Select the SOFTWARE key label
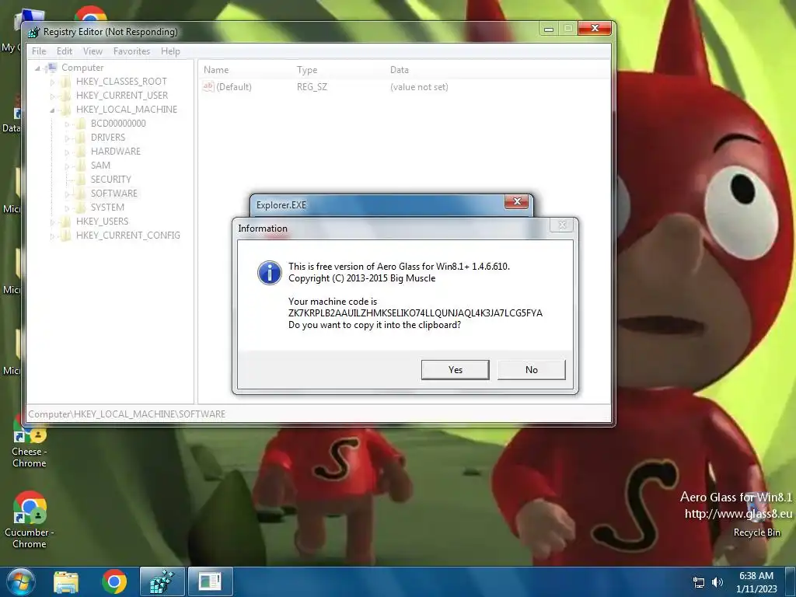This screenshot has width=796, height=597. click(113, 194)
